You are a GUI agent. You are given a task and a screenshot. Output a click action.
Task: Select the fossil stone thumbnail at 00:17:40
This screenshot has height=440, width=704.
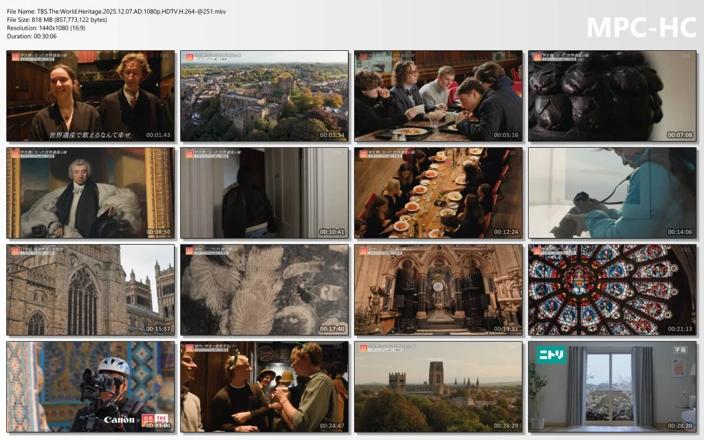[265, 289]
